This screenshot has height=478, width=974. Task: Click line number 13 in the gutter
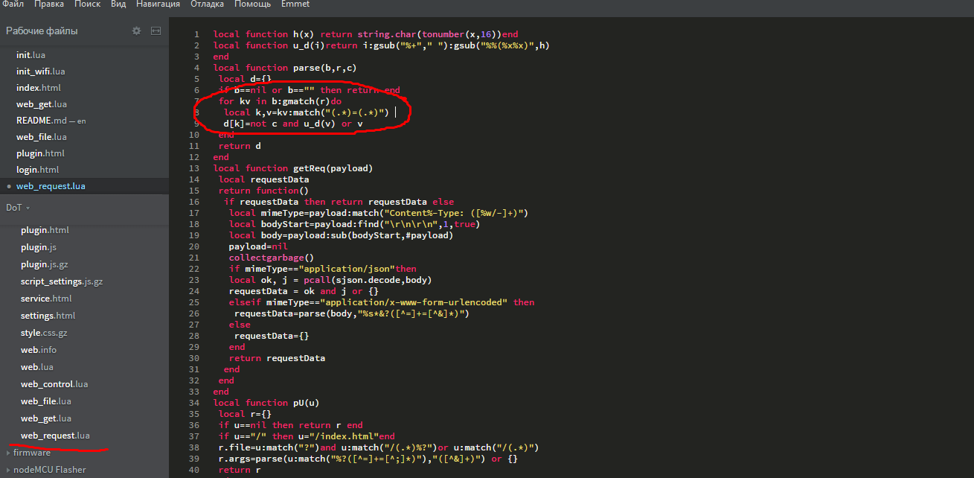pyautogui.click(x=194, y=168)
